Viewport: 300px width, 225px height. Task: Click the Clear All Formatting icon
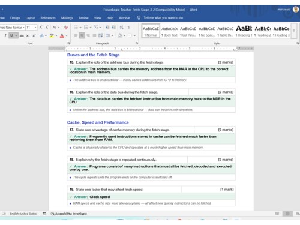(x=66, y=28)
